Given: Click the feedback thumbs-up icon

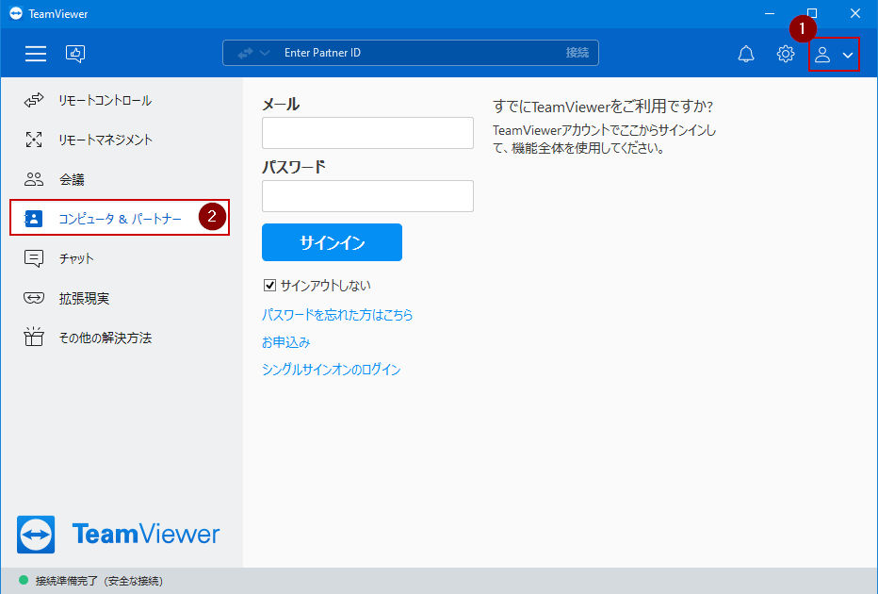Looking at the screenshot, I should click(x=75, y=53).
